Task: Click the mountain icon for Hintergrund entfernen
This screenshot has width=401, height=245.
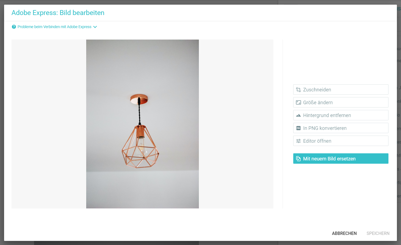Action: click(x=298, y=115)
